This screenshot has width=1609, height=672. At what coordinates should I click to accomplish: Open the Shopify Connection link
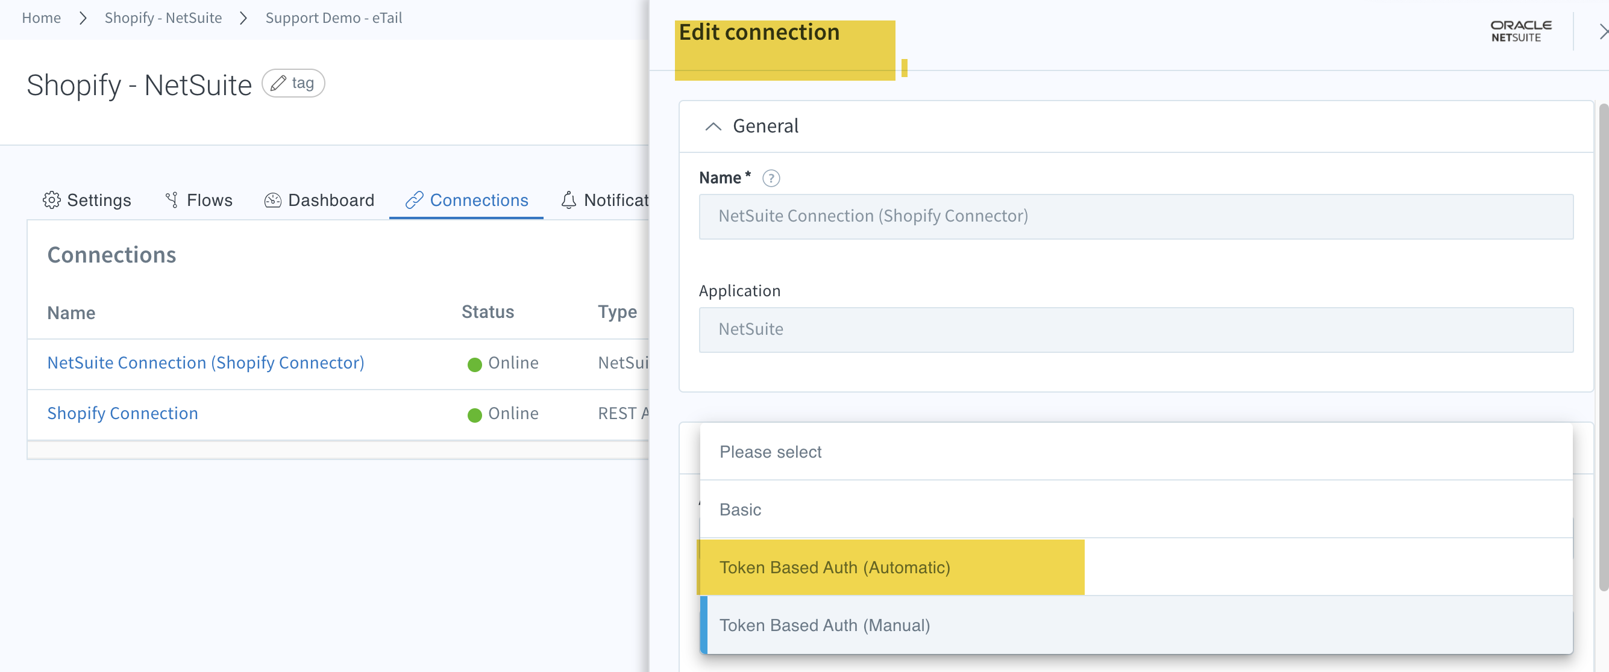[x=122, y=413]
